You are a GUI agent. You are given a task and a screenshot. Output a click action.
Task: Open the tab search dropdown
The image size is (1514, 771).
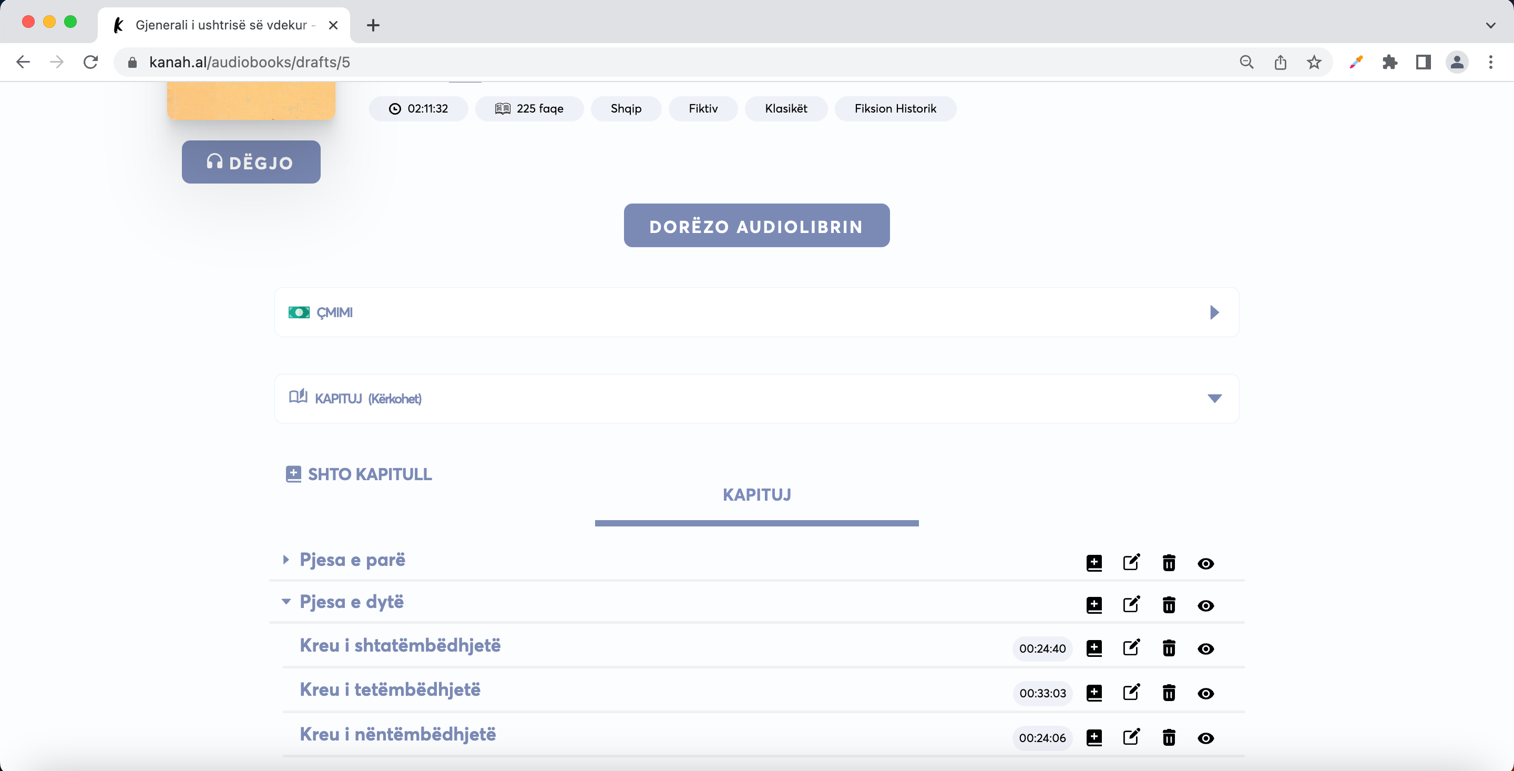pos(1490,25)
